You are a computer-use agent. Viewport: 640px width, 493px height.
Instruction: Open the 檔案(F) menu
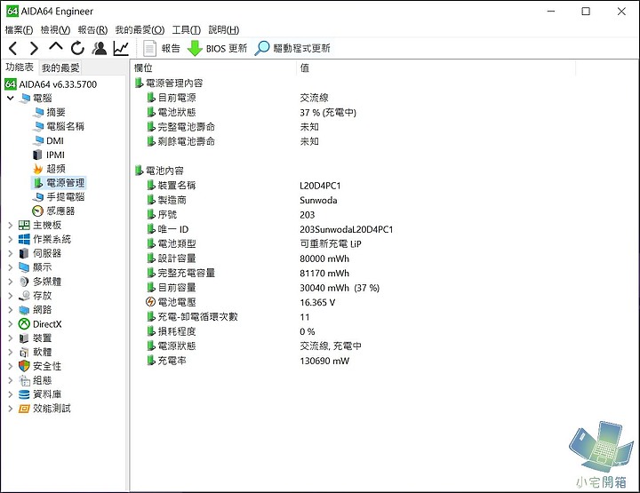pyautogui.click(x=19, y=30)
